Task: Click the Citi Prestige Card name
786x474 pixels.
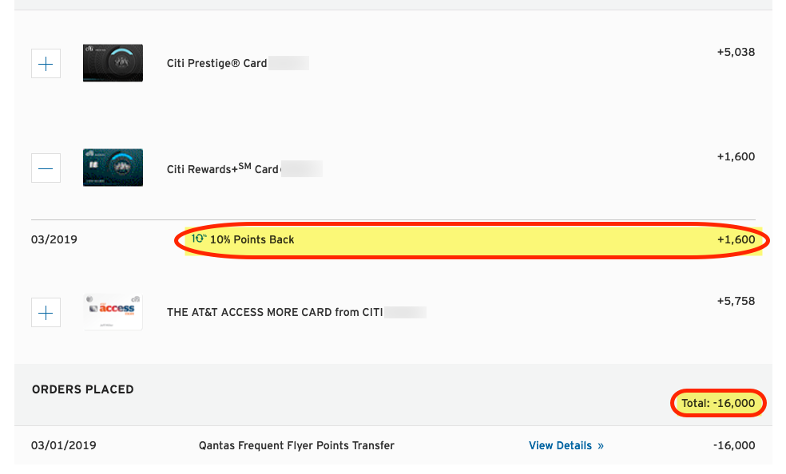Action: tap(216, 64)
